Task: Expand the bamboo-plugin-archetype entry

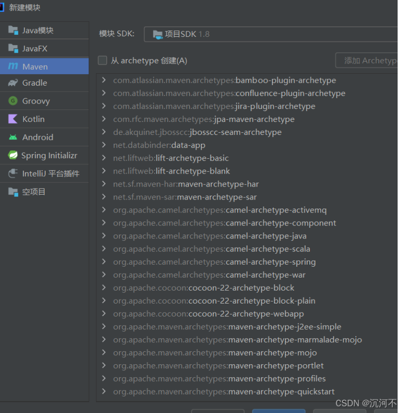Action: (103, 80)
